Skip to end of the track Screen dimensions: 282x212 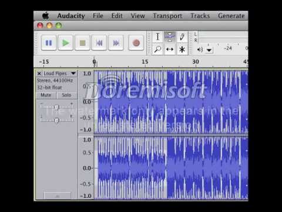click(116, 43)
